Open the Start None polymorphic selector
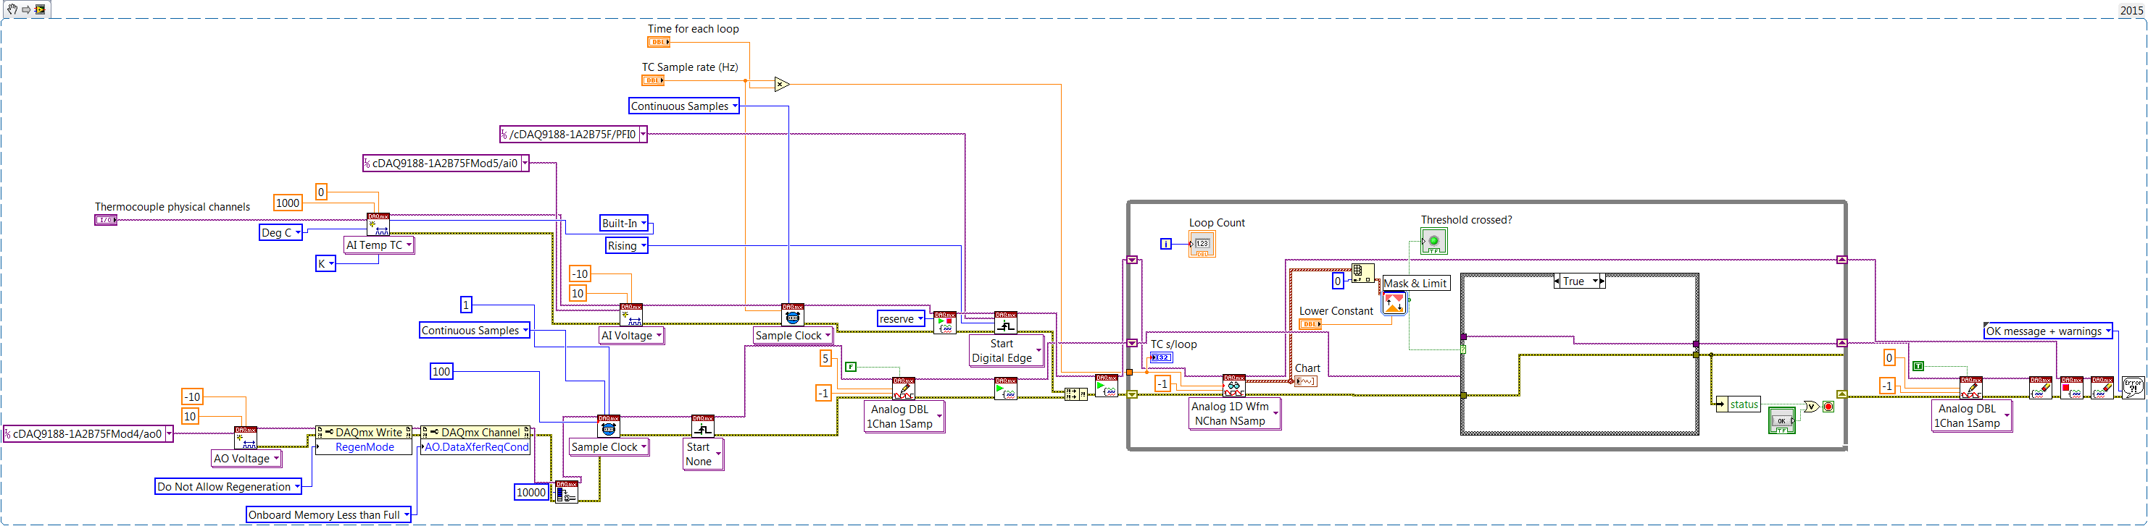 coord(704,454)
